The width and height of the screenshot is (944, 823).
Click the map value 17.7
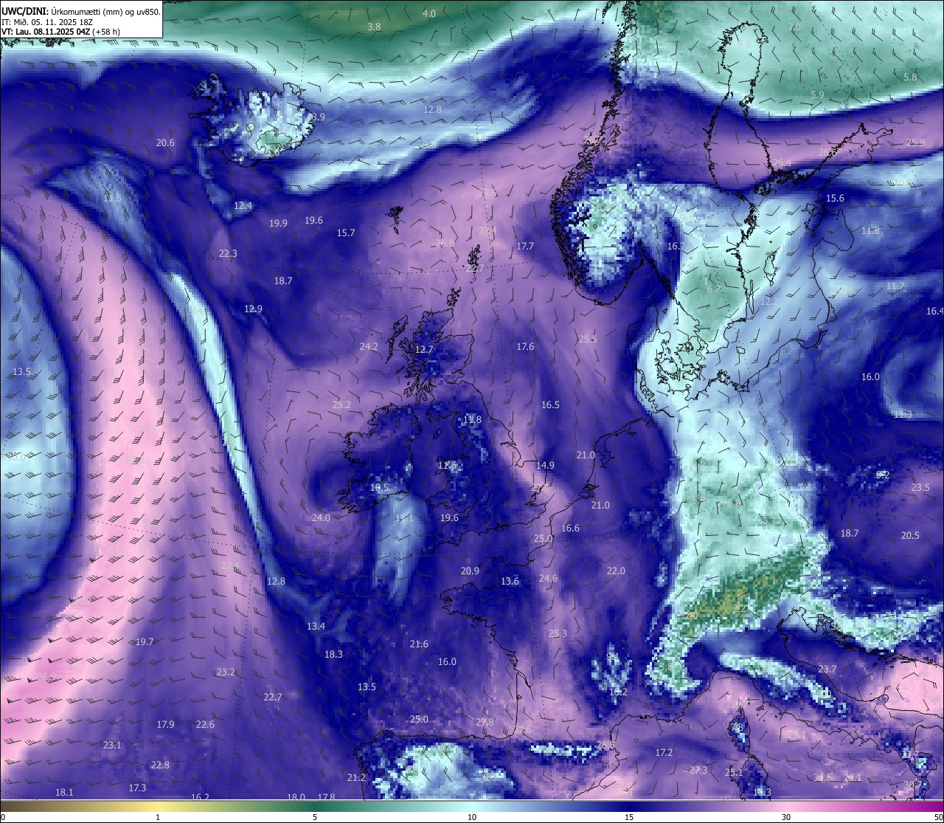coord(525,247)
